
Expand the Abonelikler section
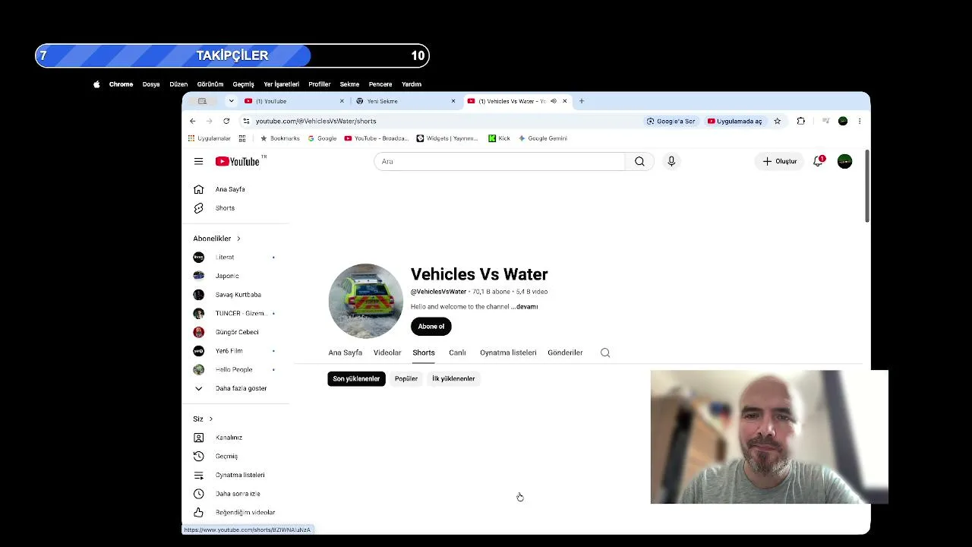[216, 239]
